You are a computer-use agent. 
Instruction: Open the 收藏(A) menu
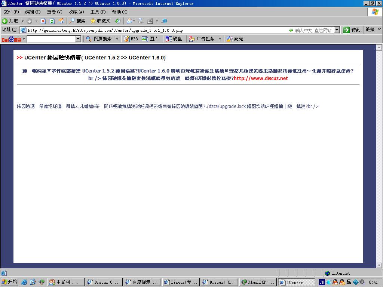pyautogui.click(x=76, y=12)
